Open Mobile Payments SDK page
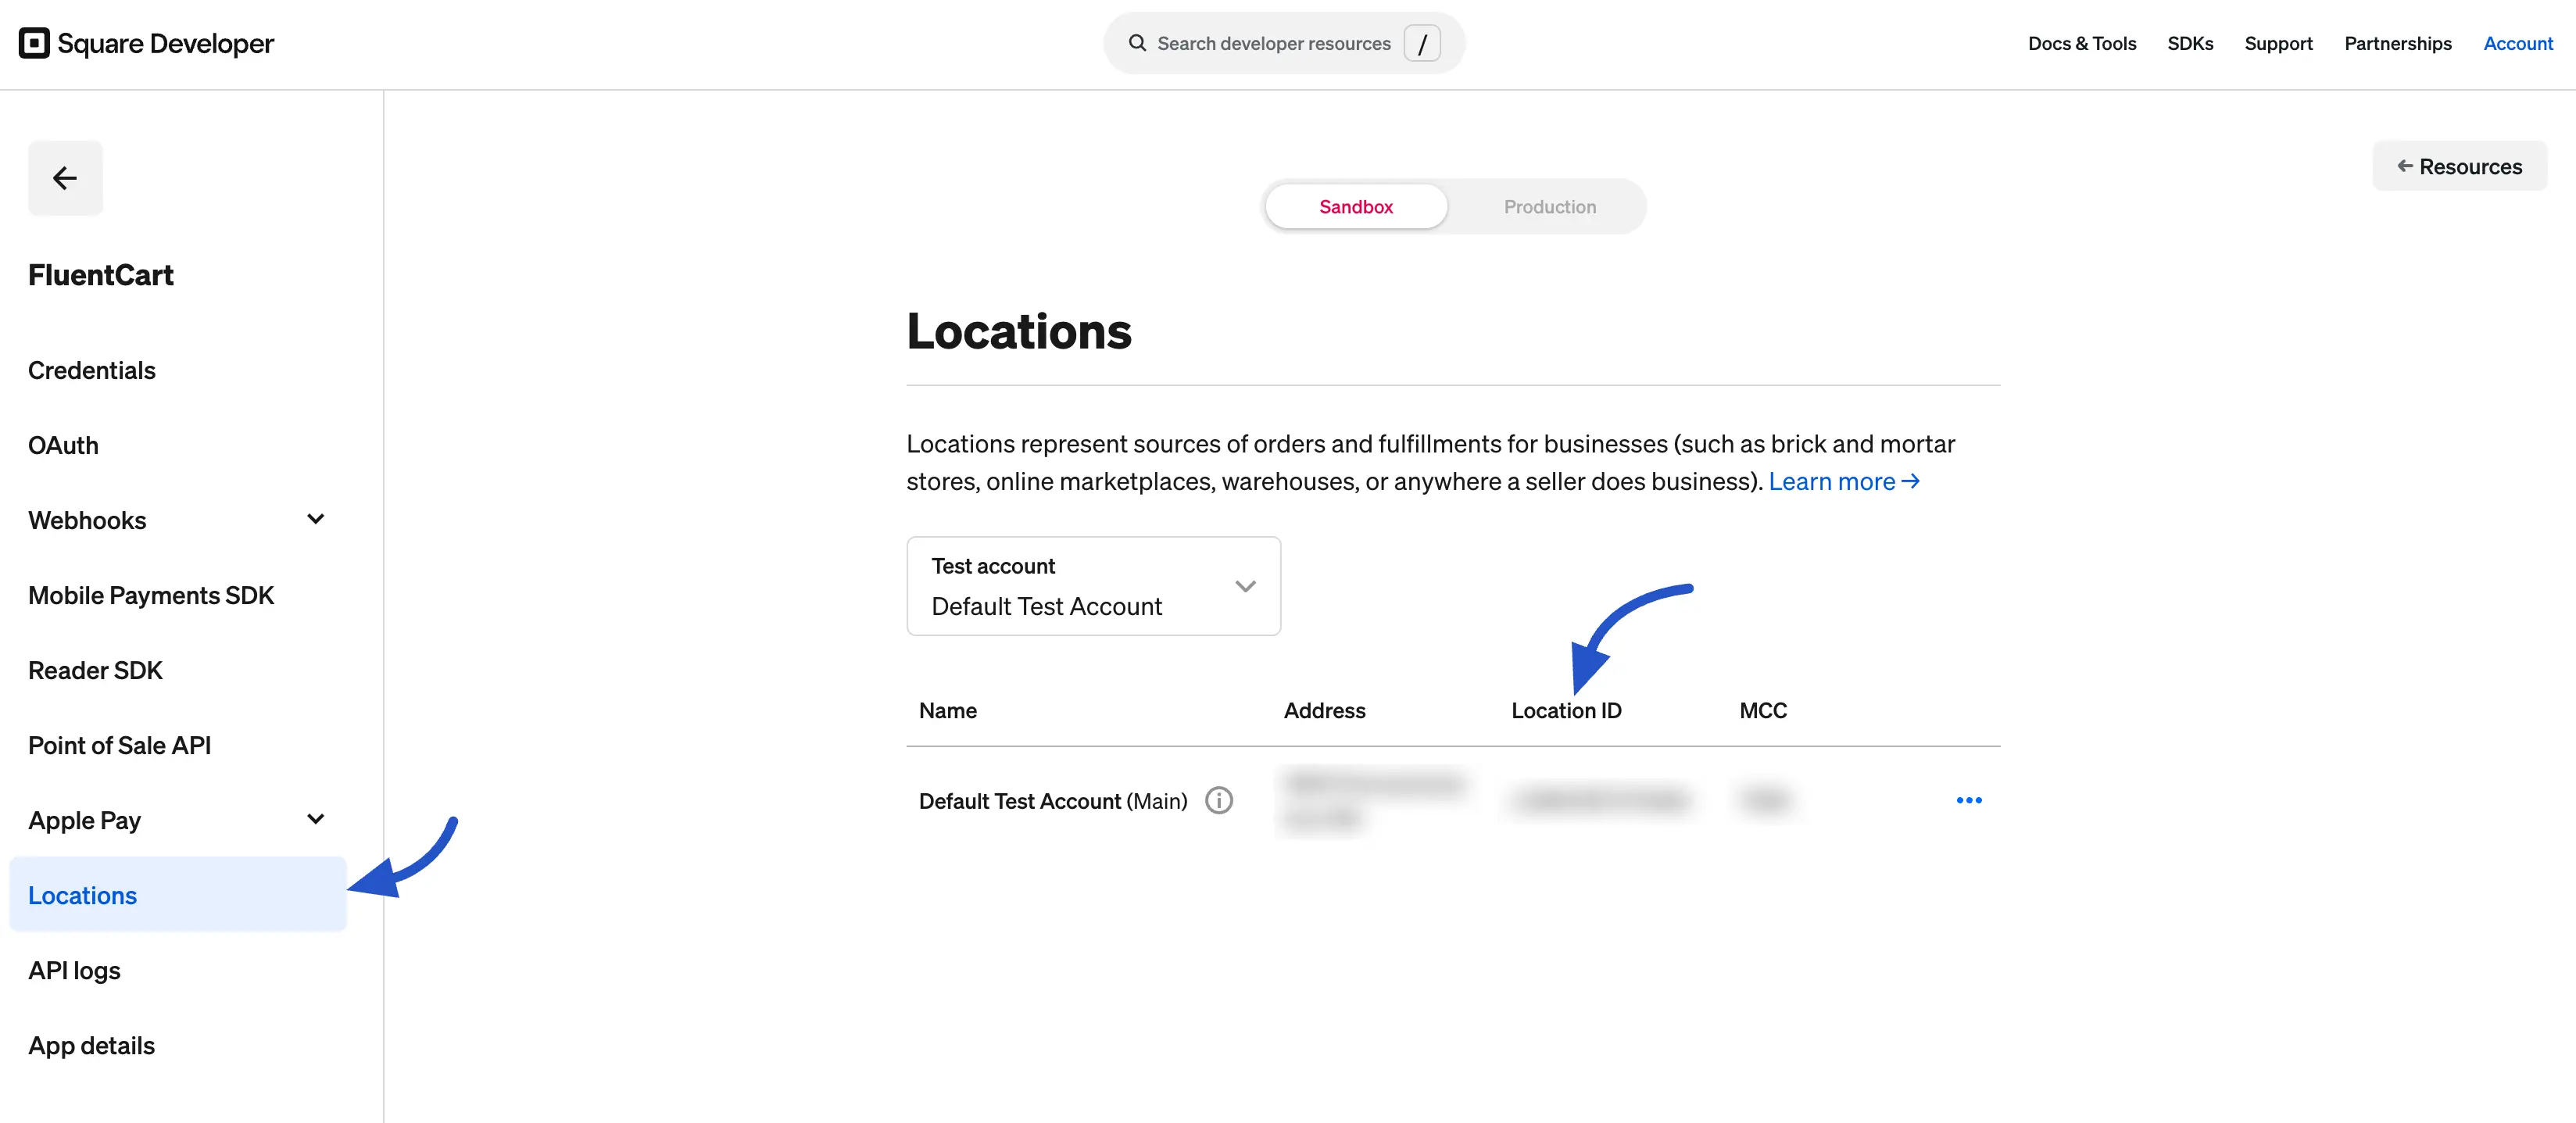The image size is (2576, 1123). pos(151,595)
